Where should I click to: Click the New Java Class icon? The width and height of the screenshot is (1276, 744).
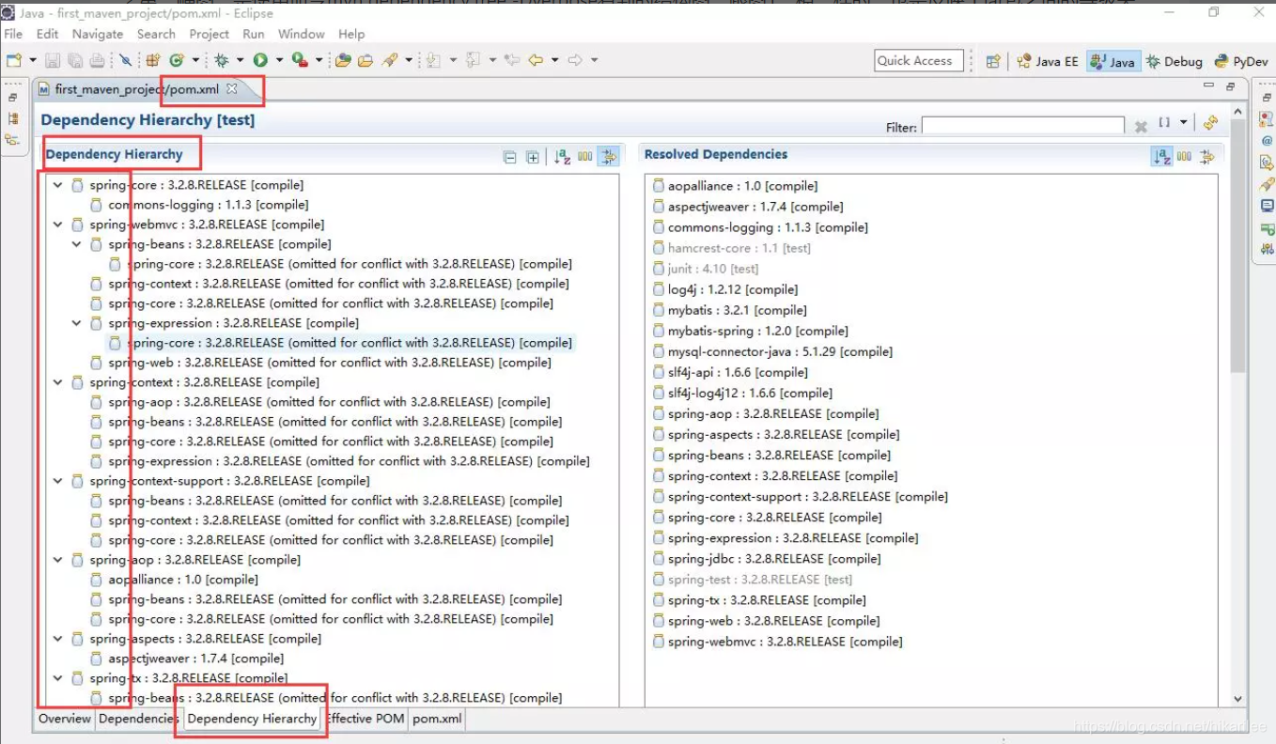(176, 60)
